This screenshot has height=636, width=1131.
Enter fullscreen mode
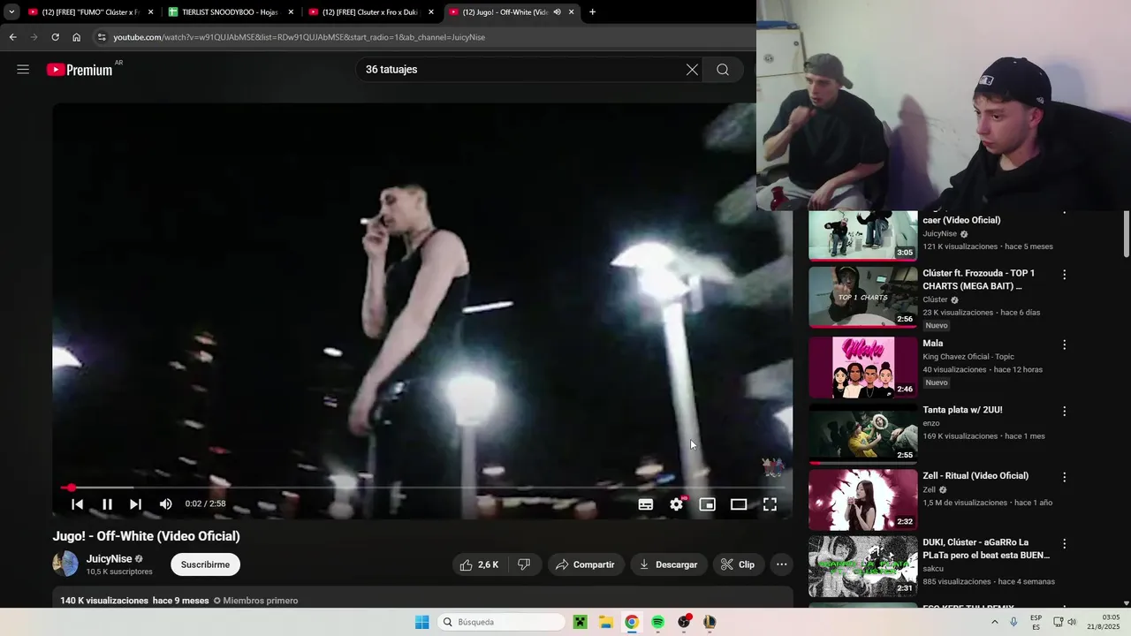[x=770, y=504]
